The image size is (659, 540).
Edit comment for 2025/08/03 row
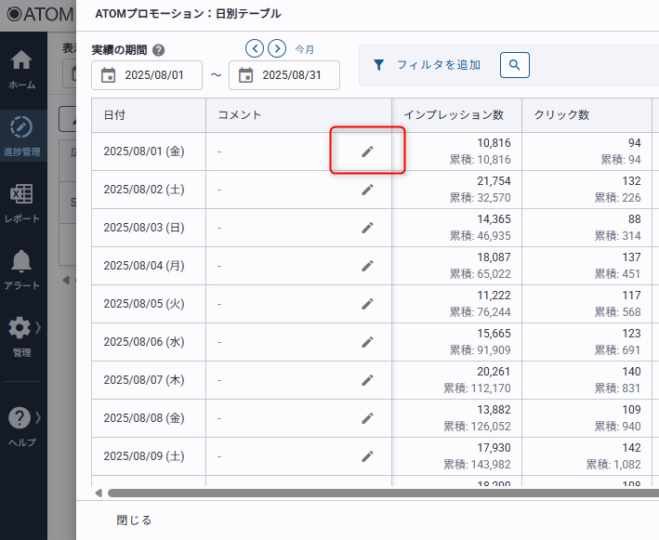tap(367, 228)
